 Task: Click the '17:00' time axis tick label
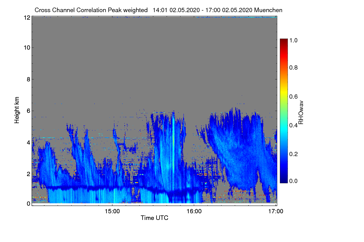point(276,211)
